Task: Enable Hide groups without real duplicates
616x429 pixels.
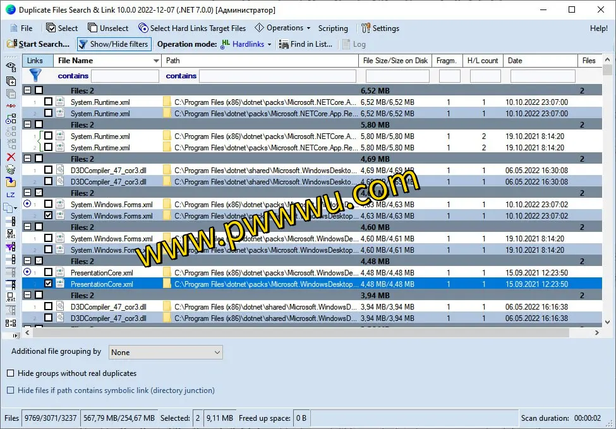Action: (11, 373)
